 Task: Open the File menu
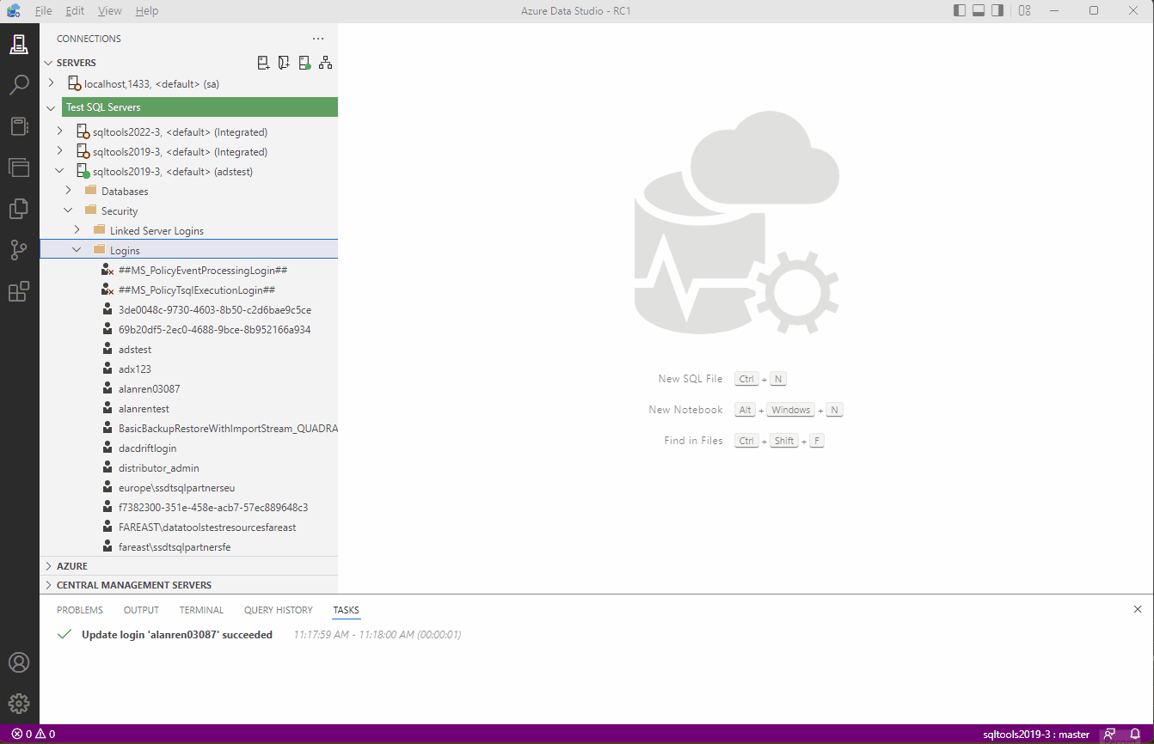tap(43, 10)
